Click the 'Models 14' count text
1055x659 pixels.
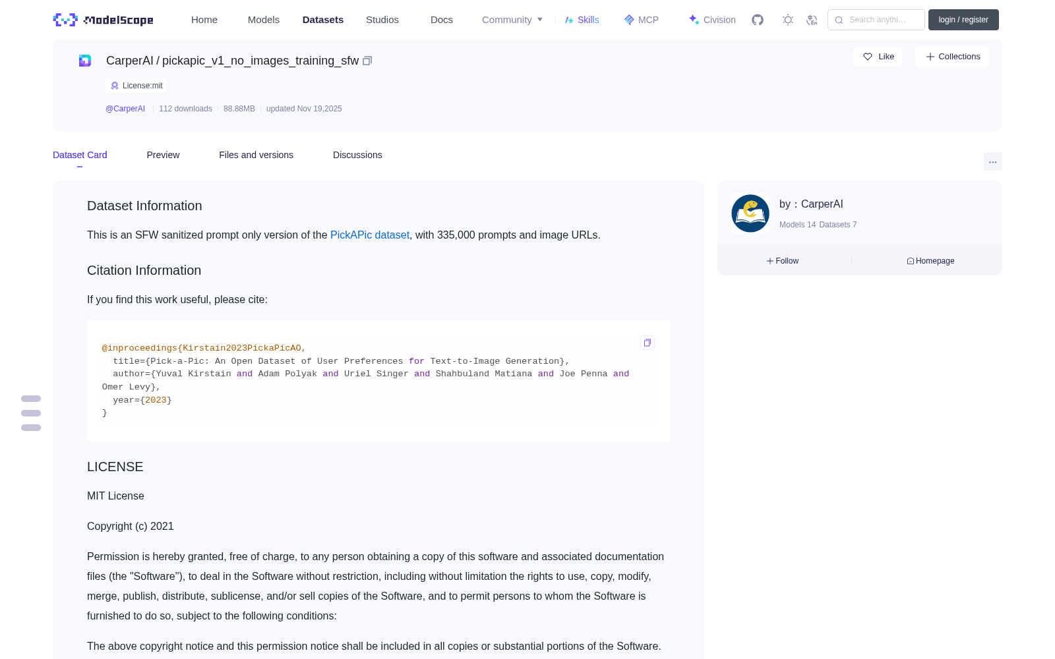tap(798, 225)
